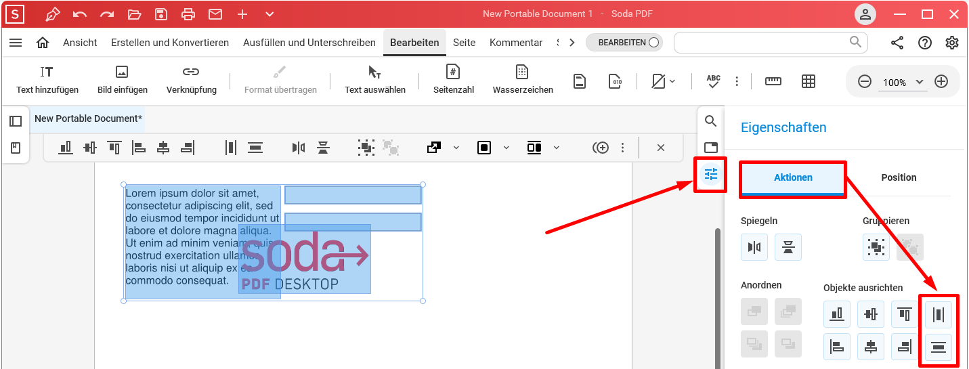Switch to Position tab in Eigenschaften
Viewport: 969px width, 369px height.
(899, 177)
